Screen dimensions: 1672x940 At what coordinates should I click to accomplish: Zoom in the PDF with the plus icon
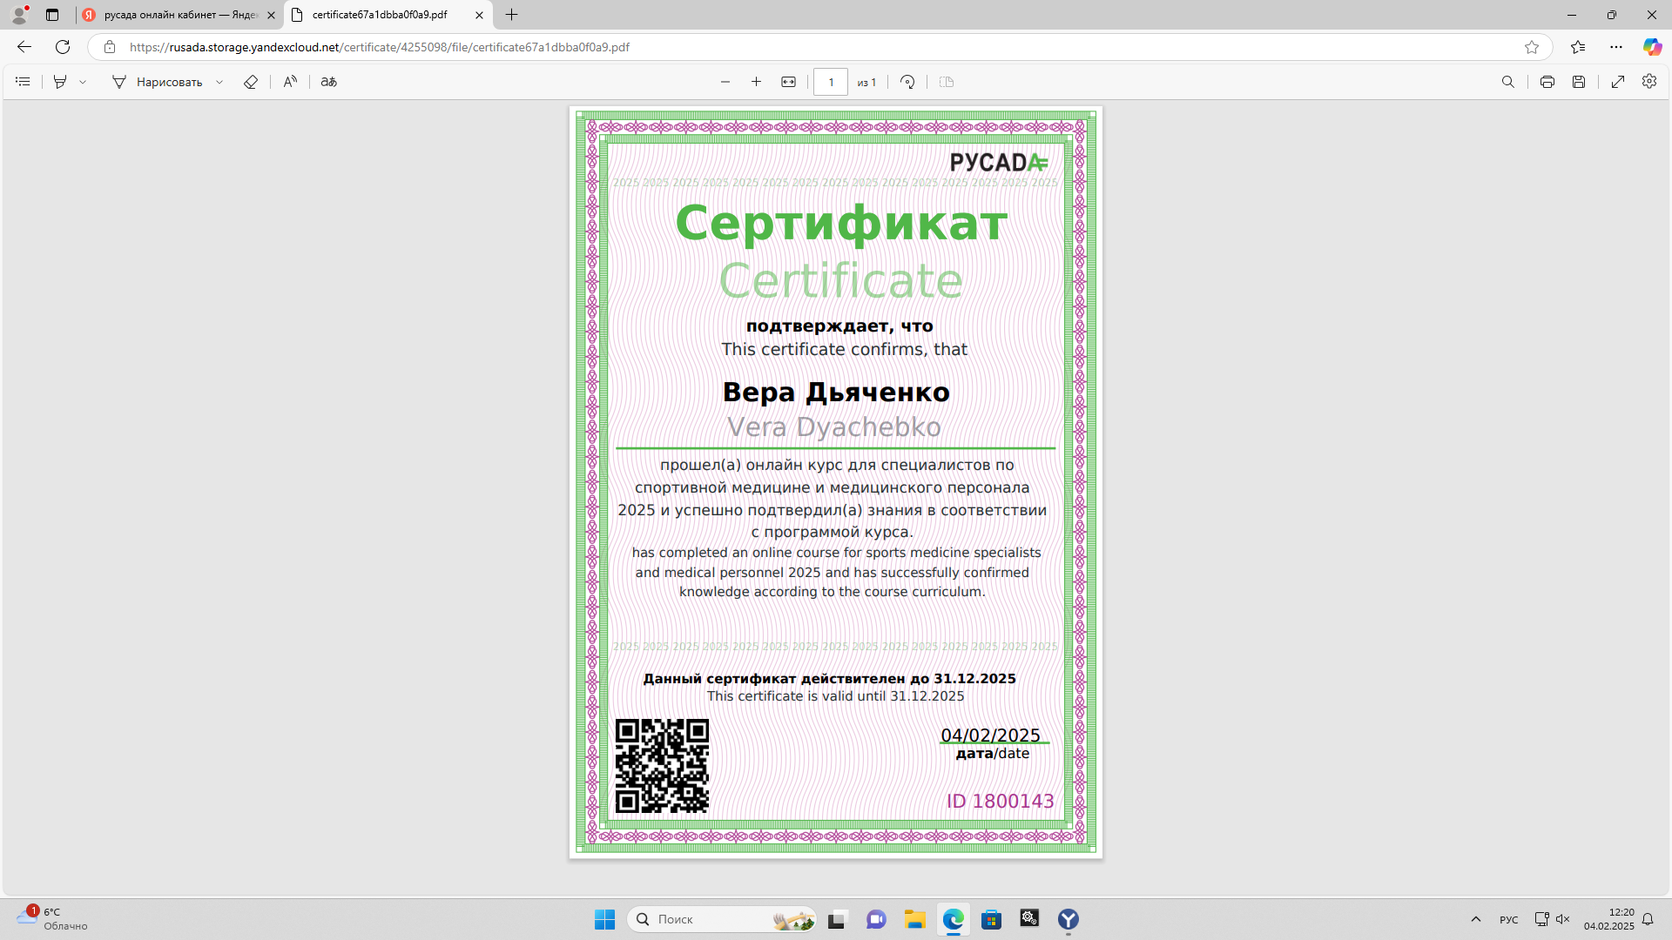click(756, 82)
